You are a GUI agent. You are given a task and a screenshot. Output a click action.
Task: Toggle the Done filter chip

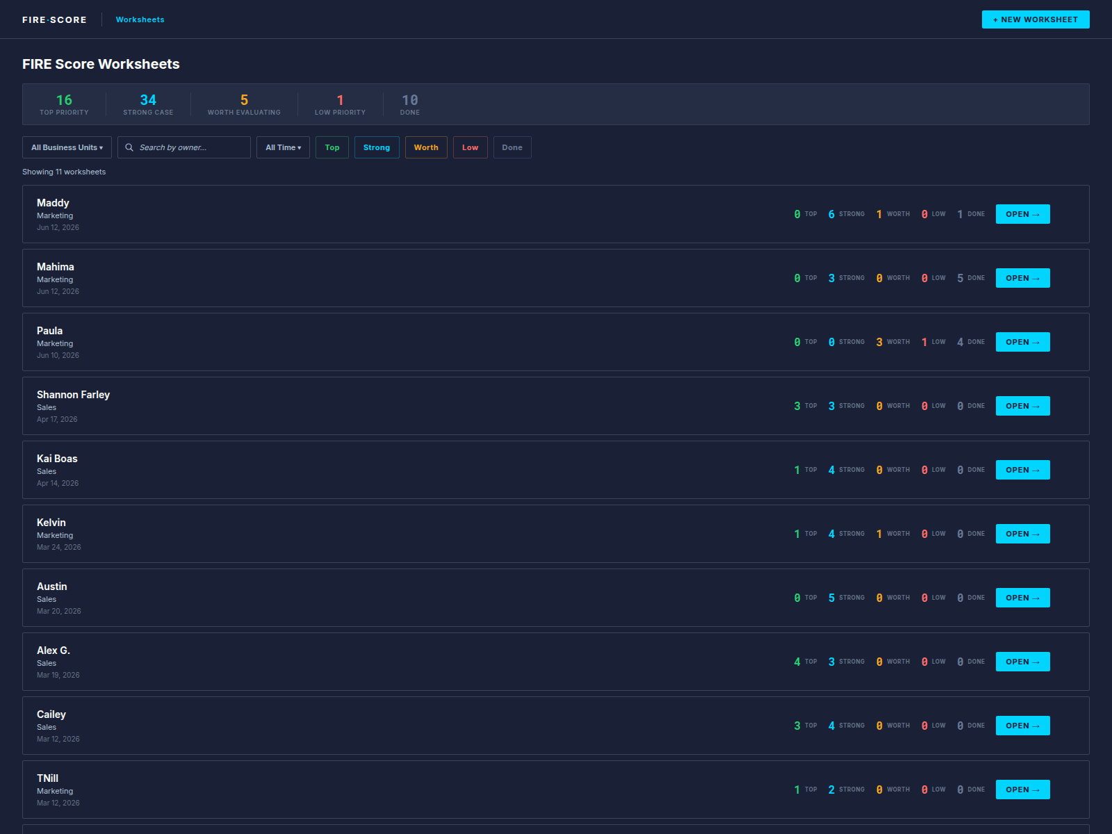(x=512, y=147)
